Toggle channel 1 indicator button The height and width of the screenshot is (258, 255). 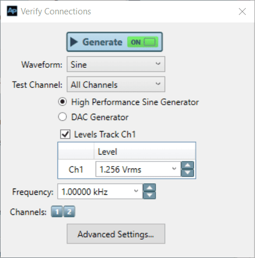57,211
